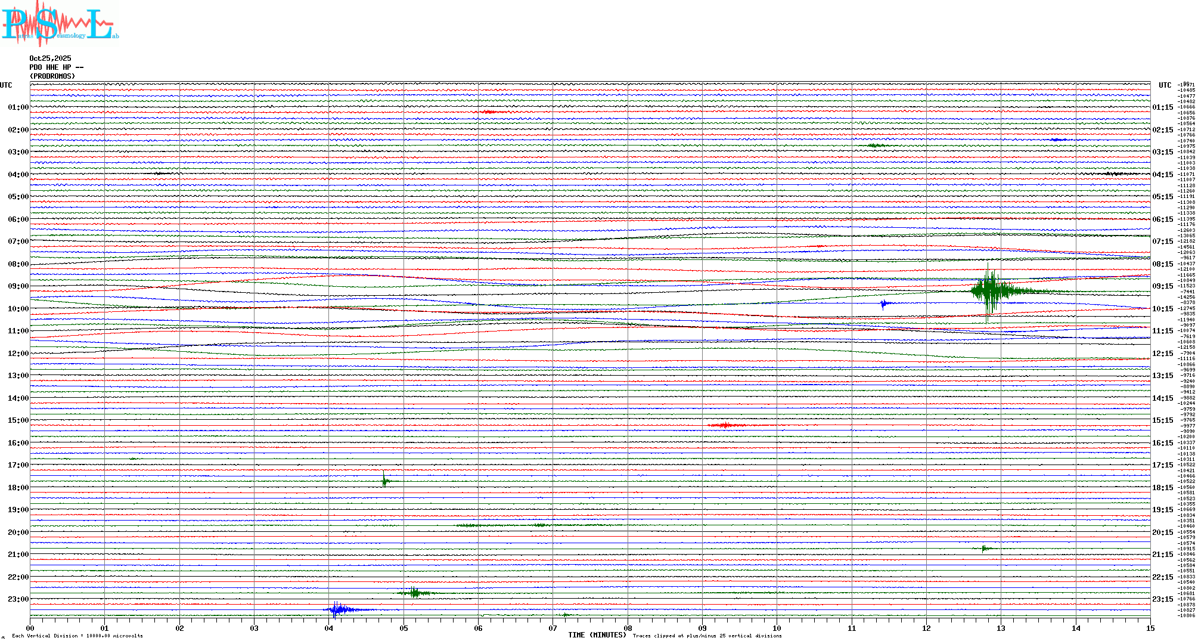Select the 12:15 time label on right
This screenshot has height=644, width=1198.
coord(1162,354)
